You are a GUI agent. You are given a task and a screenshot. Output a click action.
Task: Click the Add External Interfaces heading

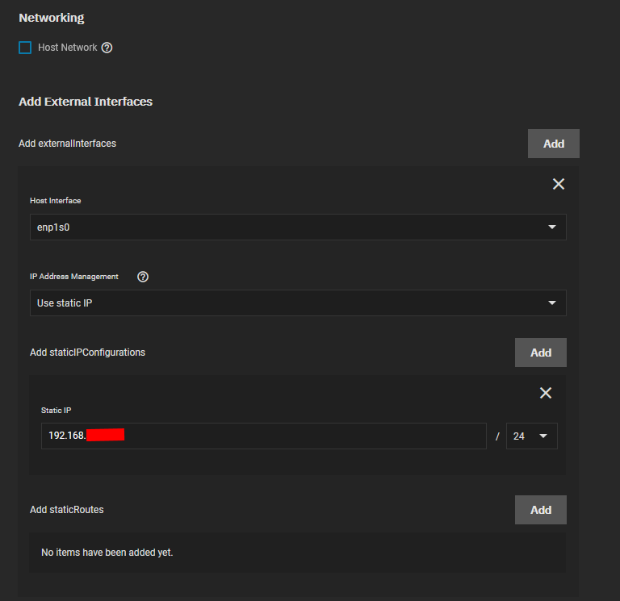[86, 102]
